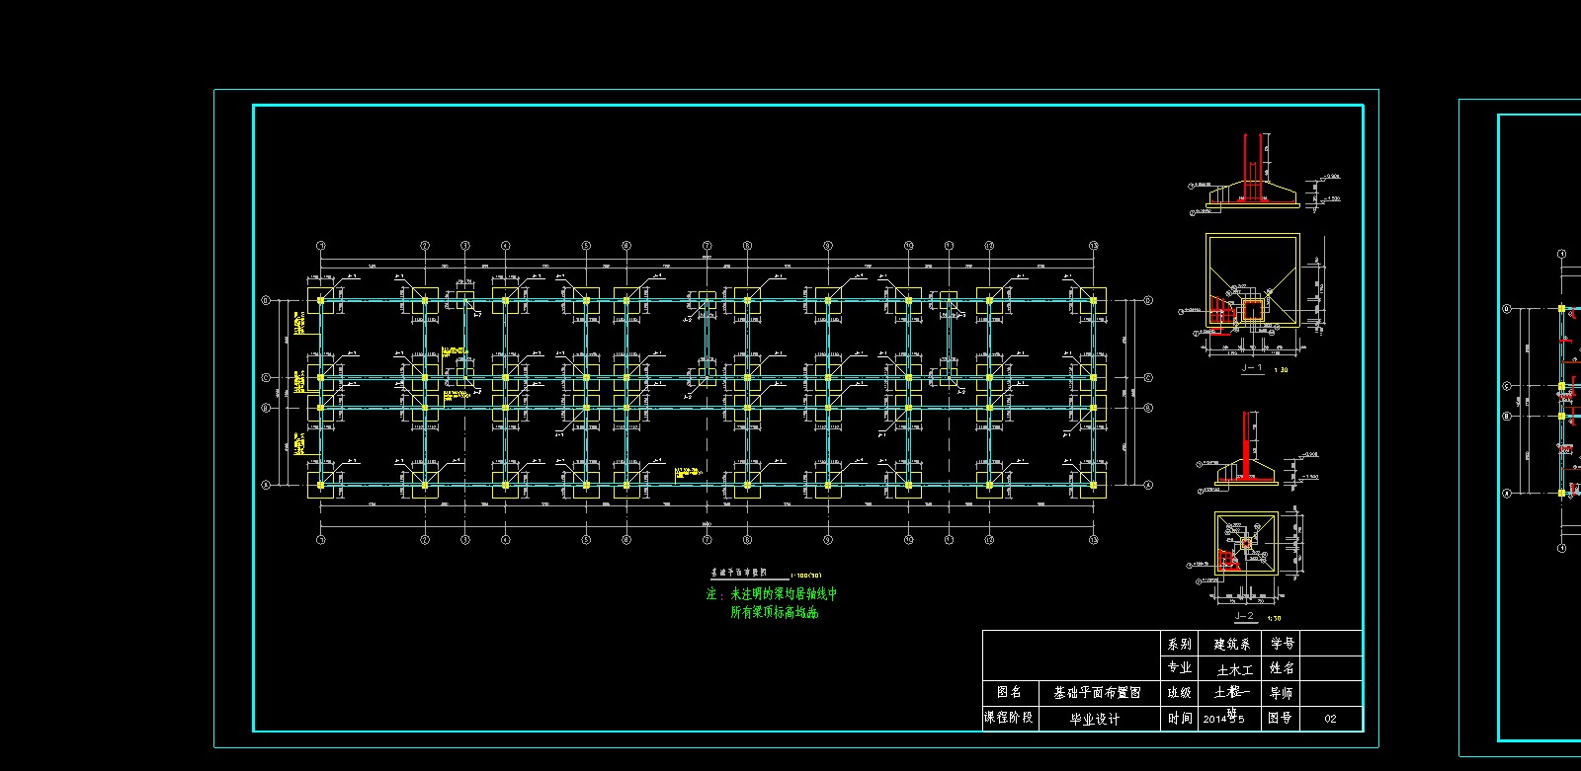Click axis bubble A at plan left
This screenshot has height=771, width=1581.
click(265, 485)
